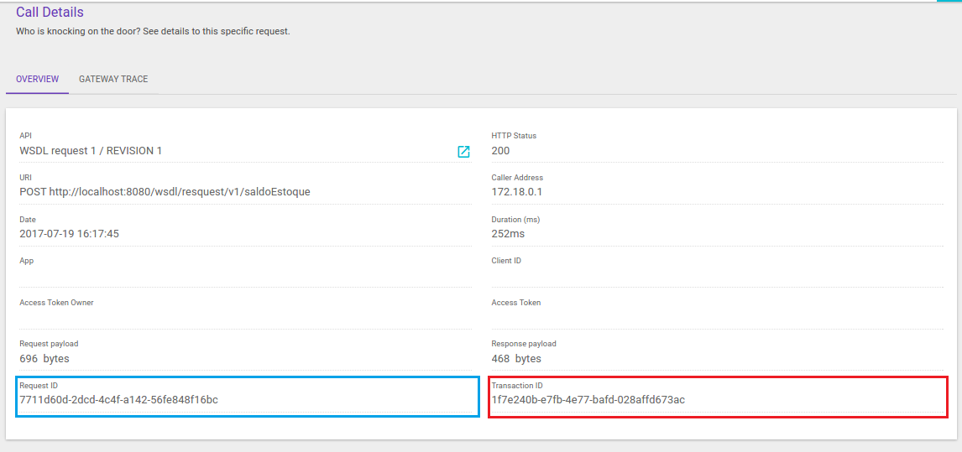Click the Caller Address label
This screenshot has height=452, width=962.
click(517, 177)
